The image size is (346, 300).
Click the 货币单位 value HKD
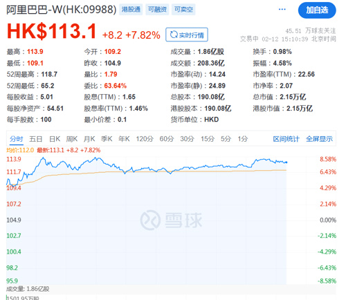tap(212, 120)
